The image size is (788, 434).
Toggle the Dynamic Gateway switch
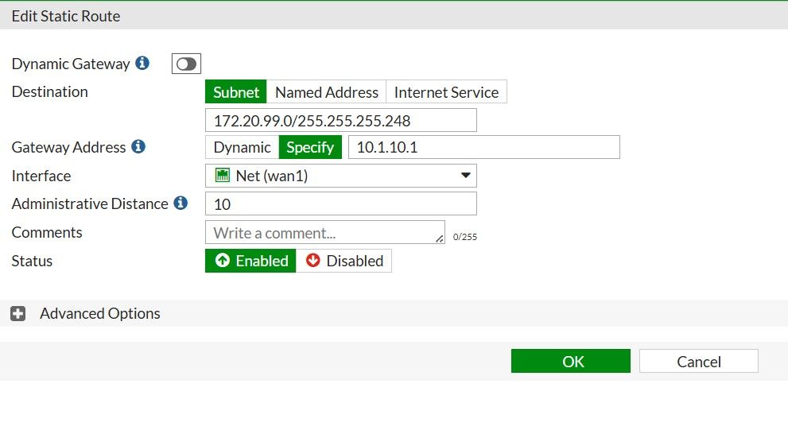(x=186, y=64)
